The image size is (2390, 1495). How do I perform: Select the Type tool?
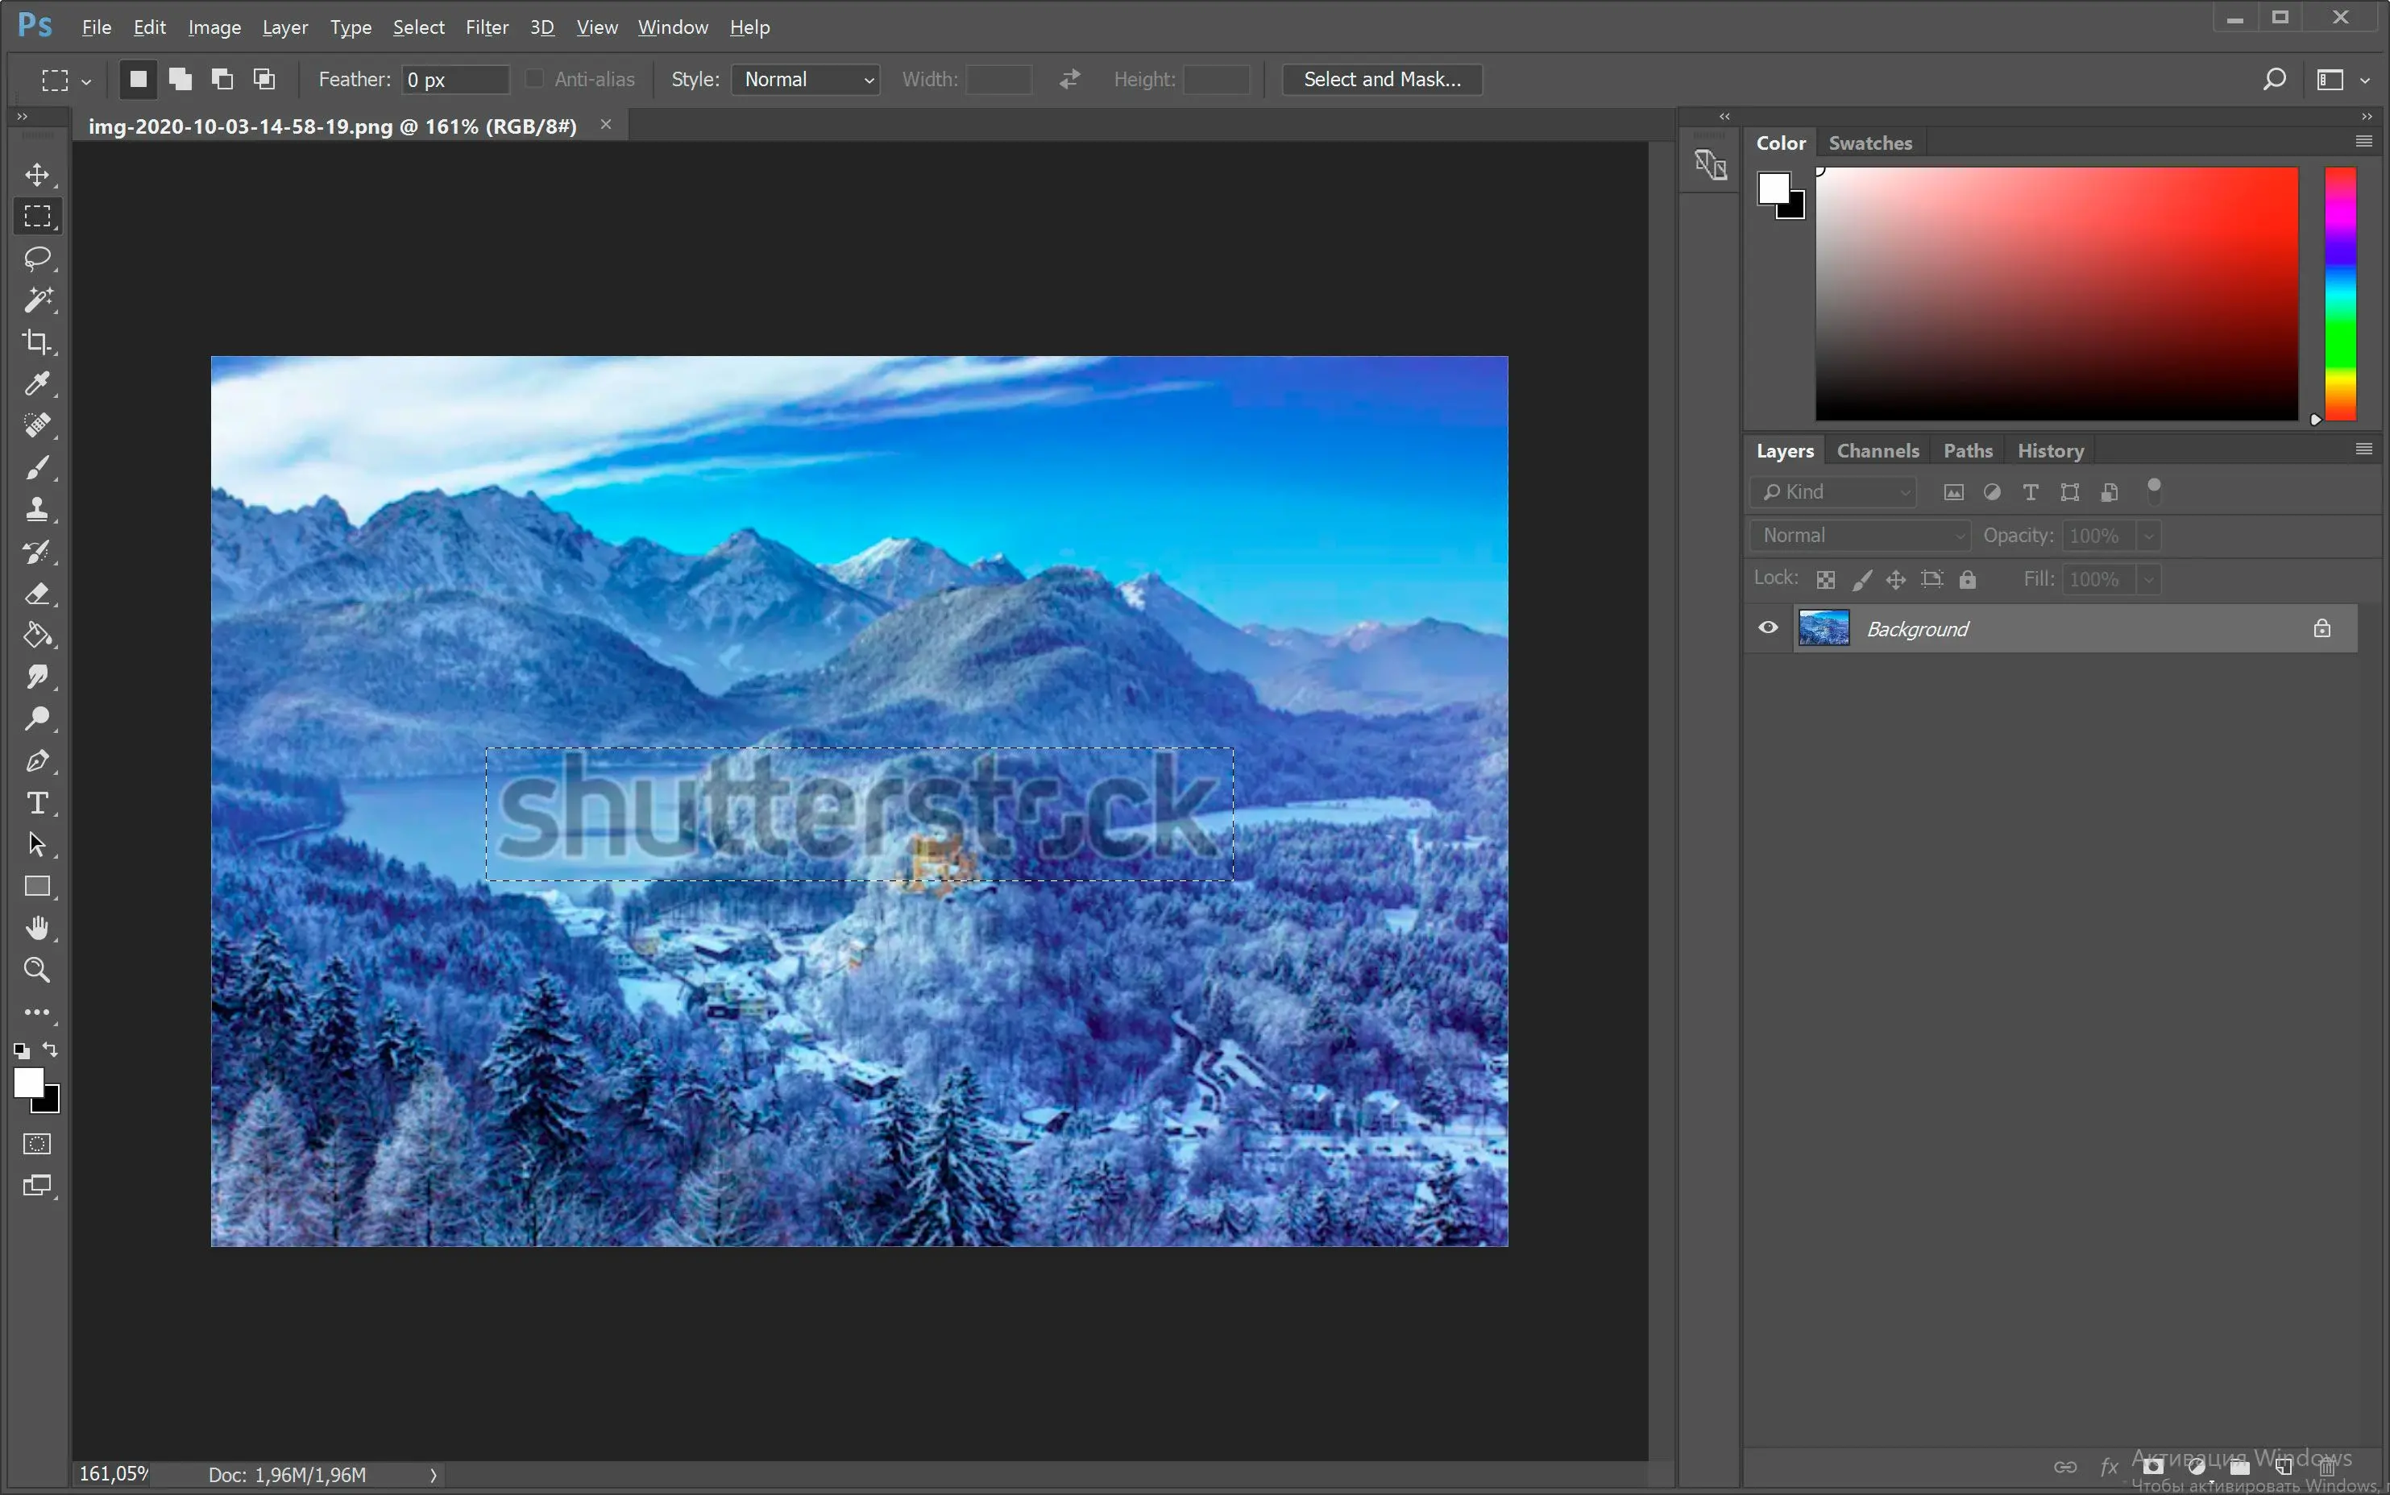point(38,802)
